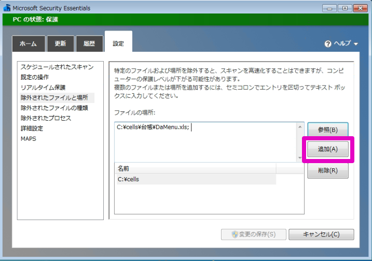The width and height of the screenshot is (372, 261).
Task: Close the Security Essentials window
Action: (361, 8)
